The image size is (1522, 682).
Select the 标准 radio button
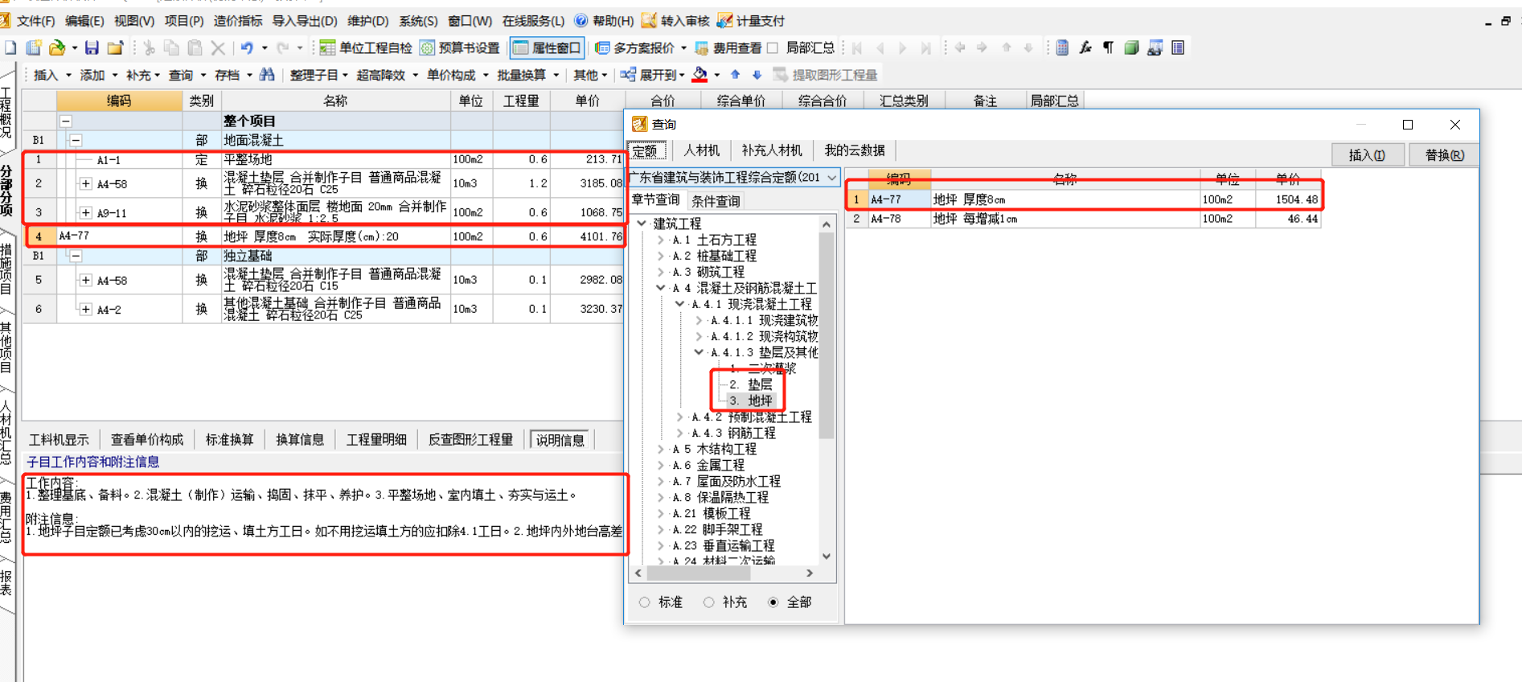point(645,602)
